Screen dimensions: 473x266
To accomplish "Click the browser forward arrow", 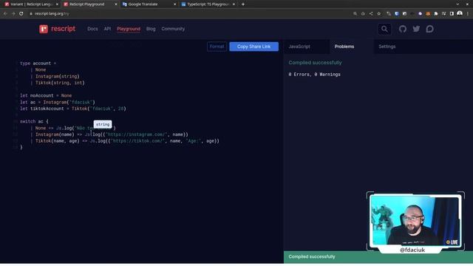I will coord(13,13).
